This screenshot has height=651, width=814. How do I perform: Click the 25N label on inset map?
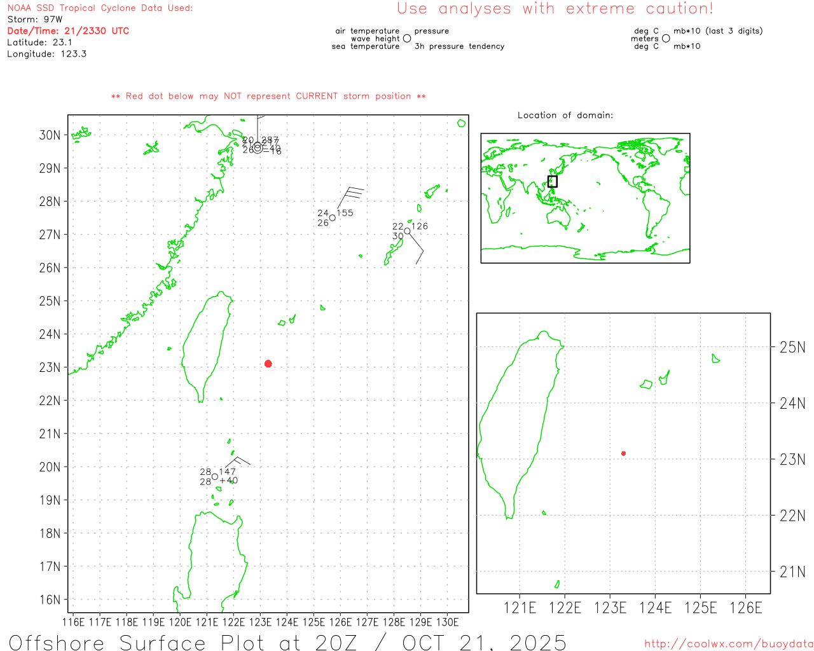[792, 347]
